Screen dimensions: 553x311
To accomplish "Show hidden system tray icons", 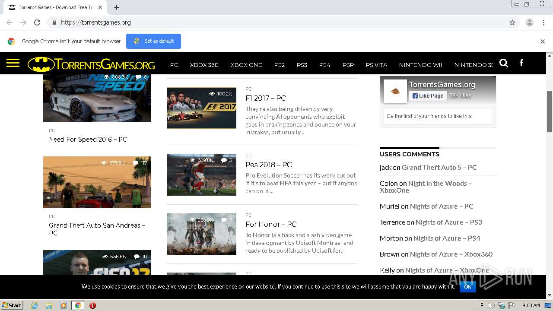I will click(482, 305).
